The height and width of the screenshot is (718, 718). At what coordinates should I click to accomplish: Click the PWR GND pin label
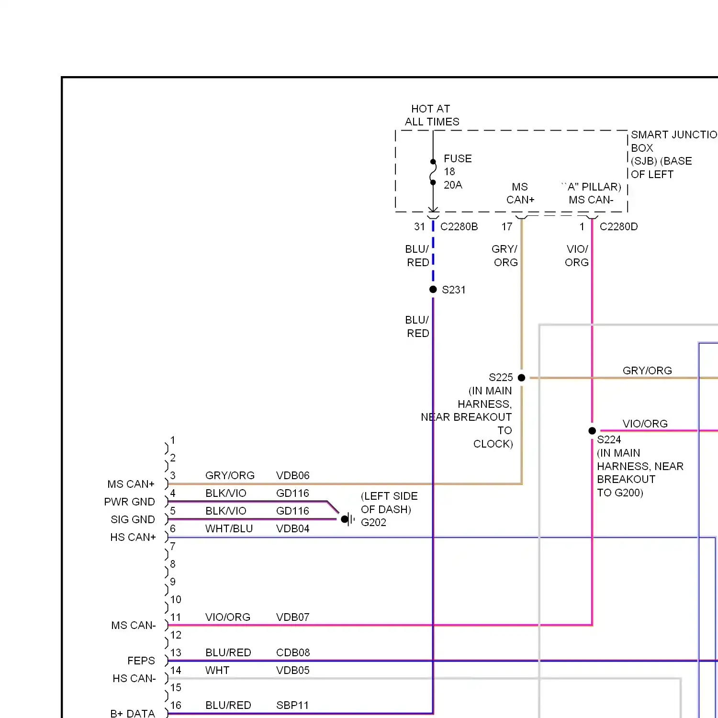coord(129,502)
